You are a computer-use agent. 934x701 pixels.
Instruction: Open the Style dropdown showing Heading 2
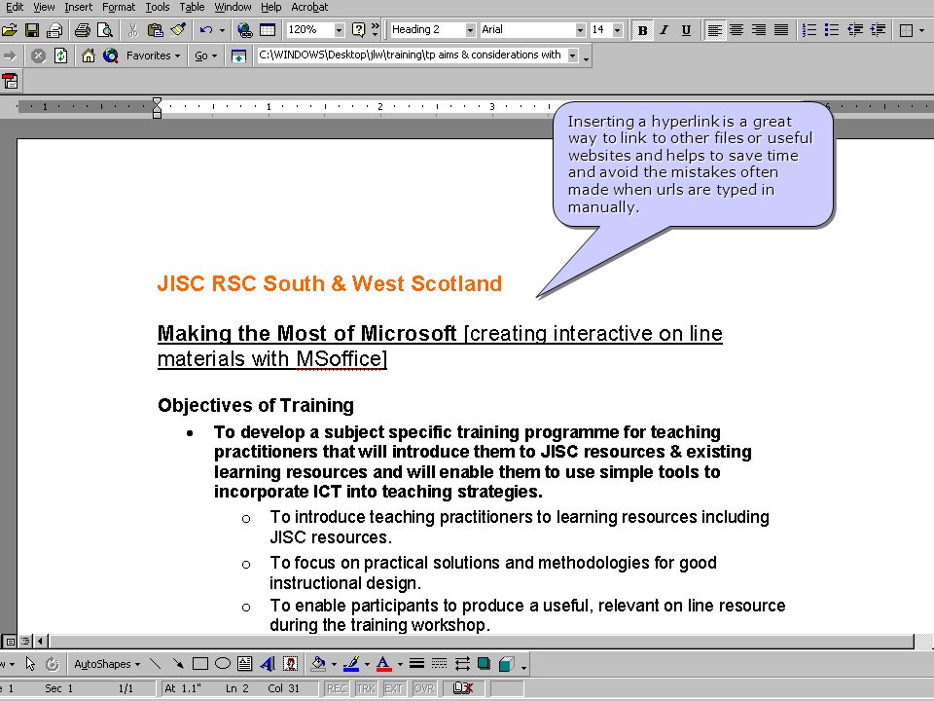470,30
